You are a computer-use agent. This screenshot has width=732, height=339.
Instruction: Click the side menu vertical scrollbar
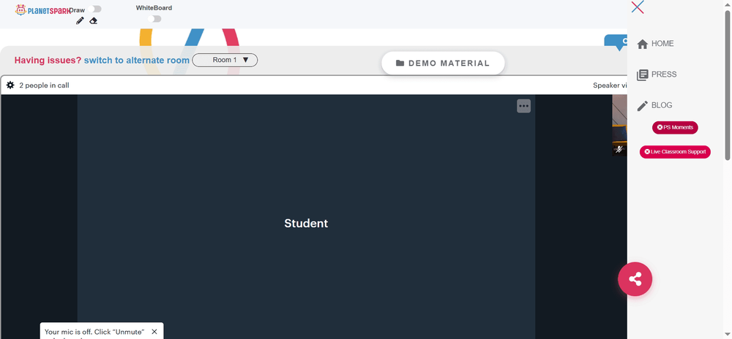coord(728,86)
